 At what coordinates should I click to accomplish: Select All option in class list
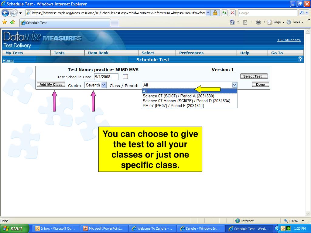pyautogui.click(x=190, y=91)
